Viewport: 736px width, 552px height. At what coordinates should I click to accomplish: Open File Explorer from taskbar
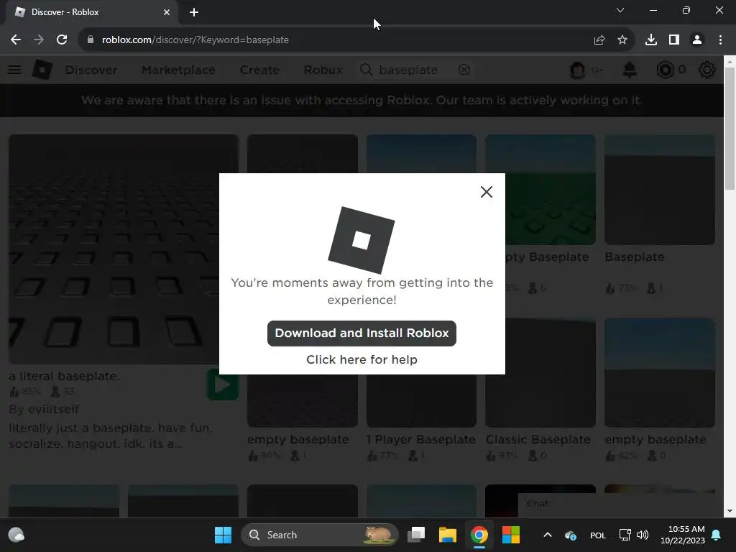[x=447, y=535]
